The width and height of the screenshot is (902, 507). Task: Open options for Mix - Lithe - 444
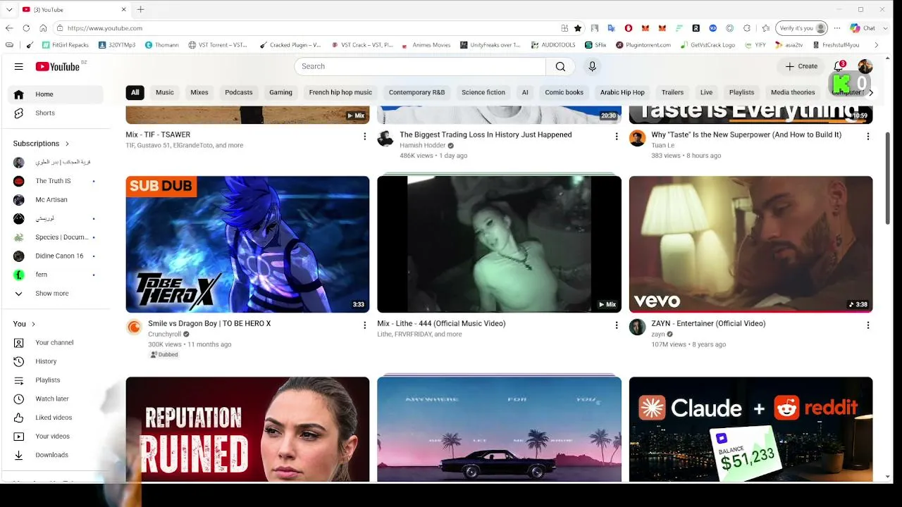pyautogui.click(x=617, y=325)
